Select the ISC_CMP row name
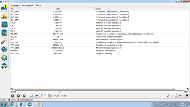 [x=15, y=42]
